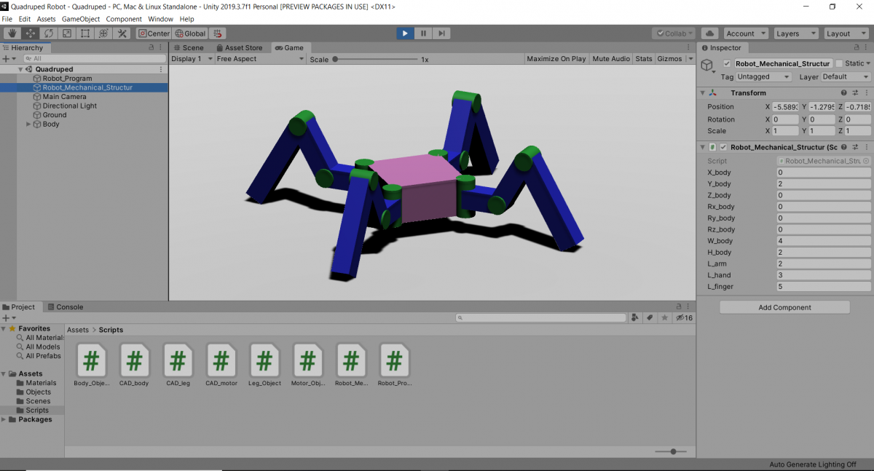Select Main Camera in the Hierarchy
874x471 pixels.
tap(64, 97)
